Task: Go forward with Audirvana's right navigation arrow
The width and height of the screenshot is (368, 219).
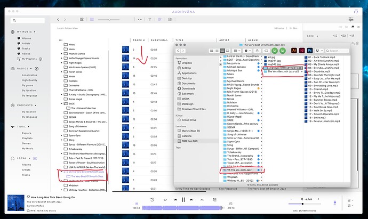Action: pos(65,20)
